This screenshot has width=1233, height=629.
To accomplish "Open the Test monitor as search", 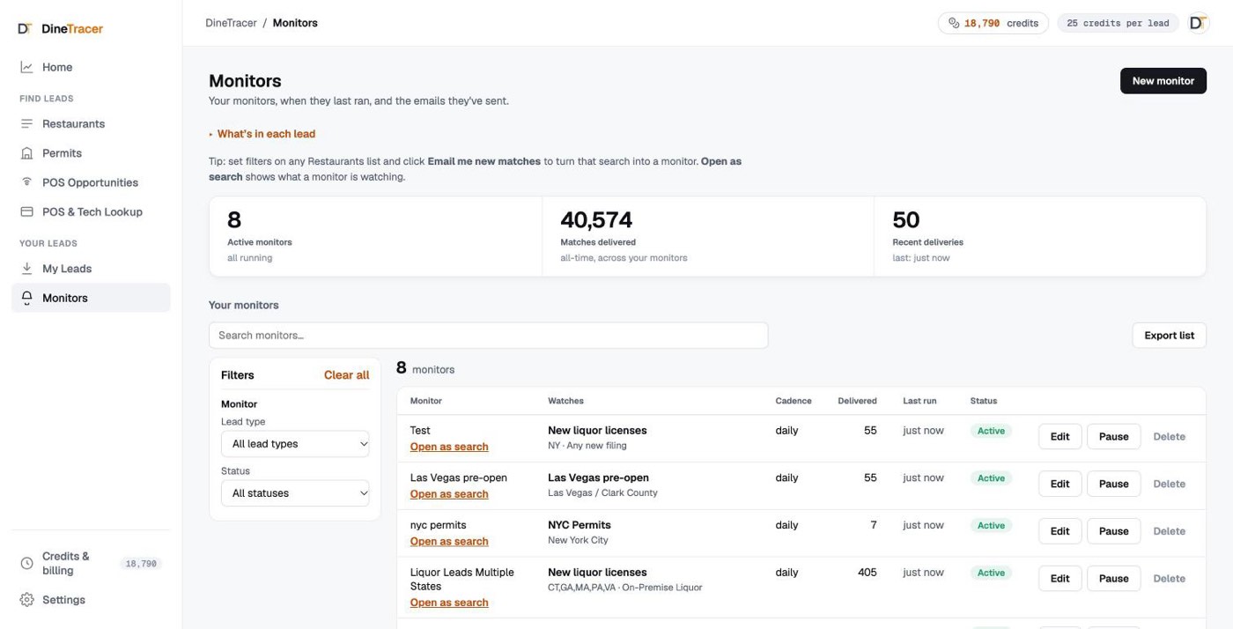I will (x=449, y=447).
